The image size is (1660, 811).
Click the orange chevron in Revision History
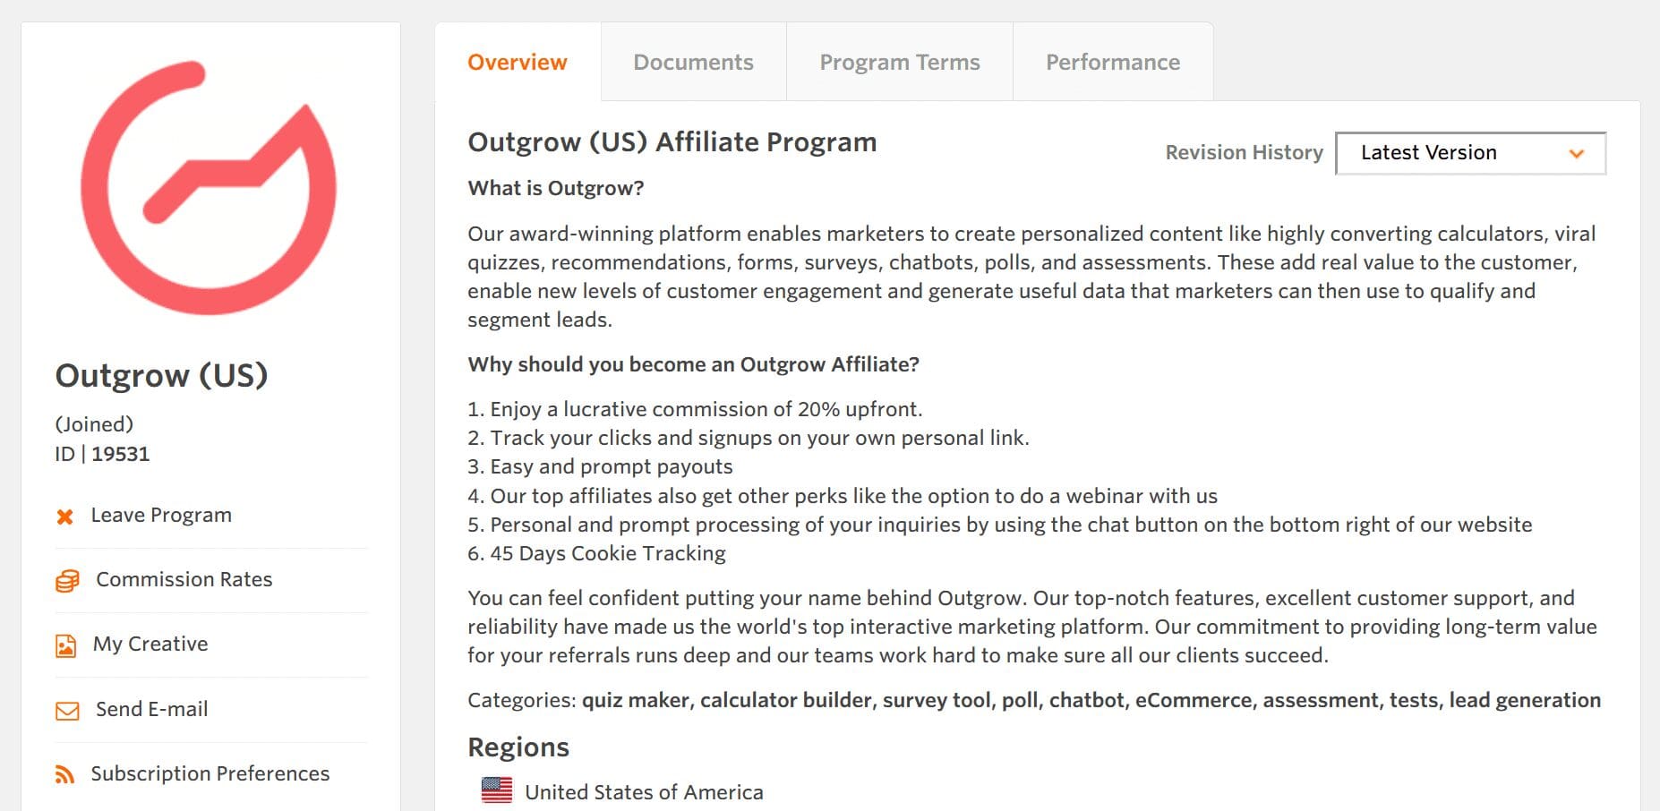(x=1577, y=154)
